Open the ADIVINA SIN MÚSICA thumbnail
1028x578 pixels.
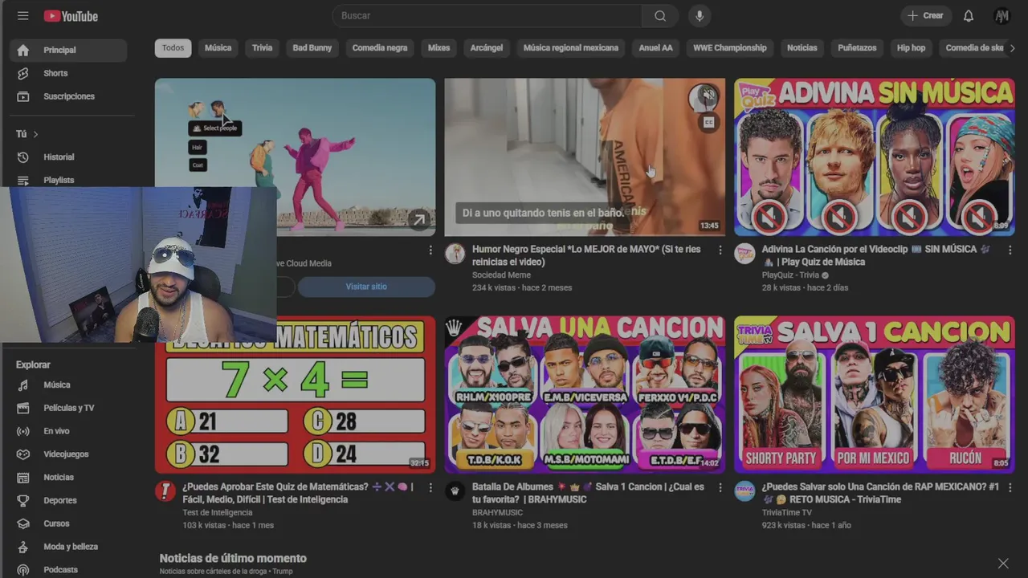pyautogui.click(x=874, y=157)
